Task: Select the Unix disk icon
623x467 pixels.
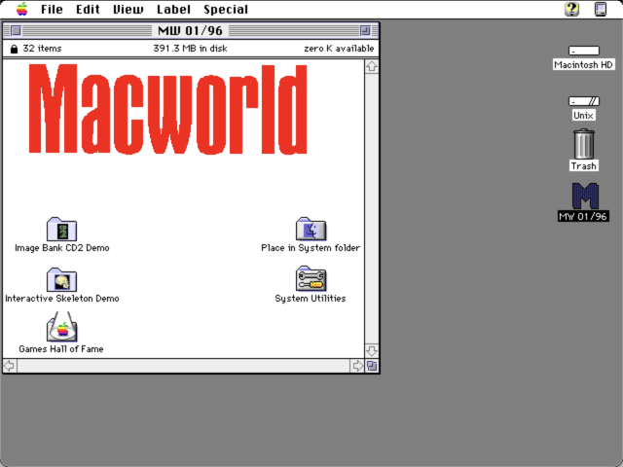Action: point(584,101)
